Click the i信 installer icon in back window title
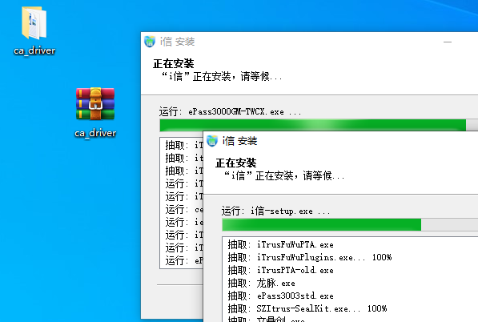 [150, 42]
